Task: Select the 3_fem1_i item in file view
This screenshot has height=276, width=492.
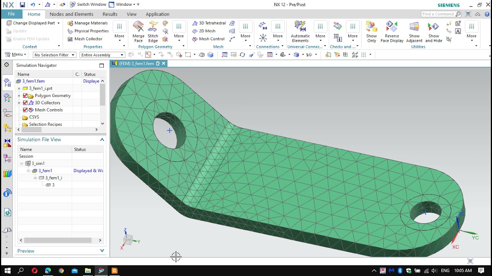Action: coord(50,178)
